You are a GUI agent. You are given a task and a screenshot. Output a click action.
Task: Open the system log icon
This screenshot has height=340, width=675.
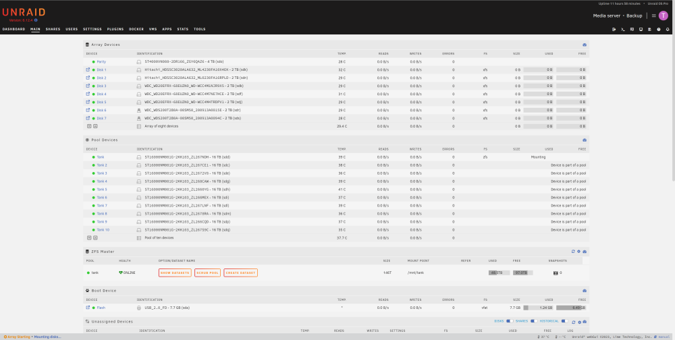(649, 29)
